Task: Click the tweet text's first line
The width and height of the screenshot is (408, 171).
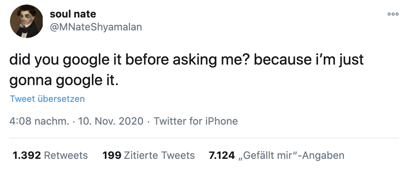Action: tap(186, 61)
